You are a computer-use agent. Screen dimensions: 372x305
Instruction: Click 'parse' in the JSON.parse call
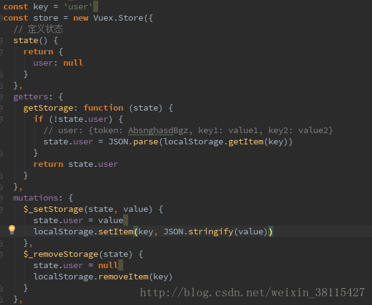[x=146, y=142]
